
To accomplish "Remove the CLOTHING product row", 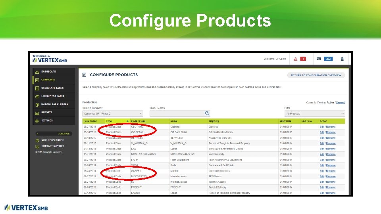I will click(331, 127).
